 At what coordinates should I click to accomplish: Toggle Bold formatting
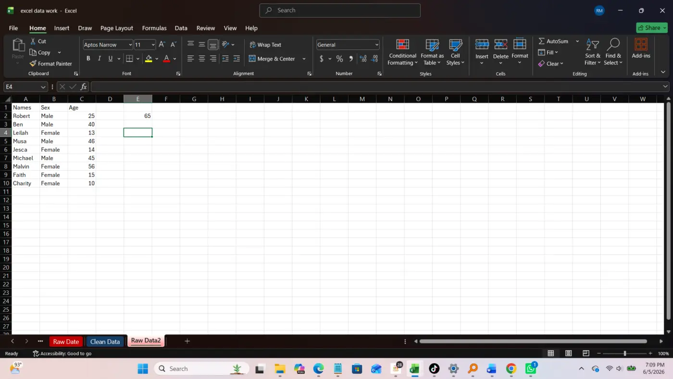88,59
